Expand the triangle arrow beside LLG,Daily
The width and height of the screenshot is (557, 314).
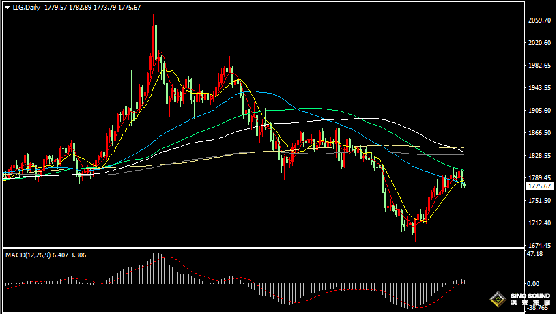coord(7,8)
